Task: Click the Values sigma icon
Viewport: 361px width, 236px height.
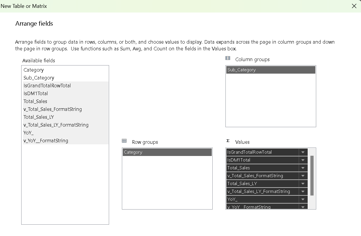Action: [228, 141]
